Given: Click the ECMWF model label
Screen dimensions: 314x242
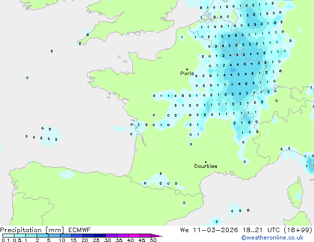Looking at the screenshot, I should pos(80,230).
